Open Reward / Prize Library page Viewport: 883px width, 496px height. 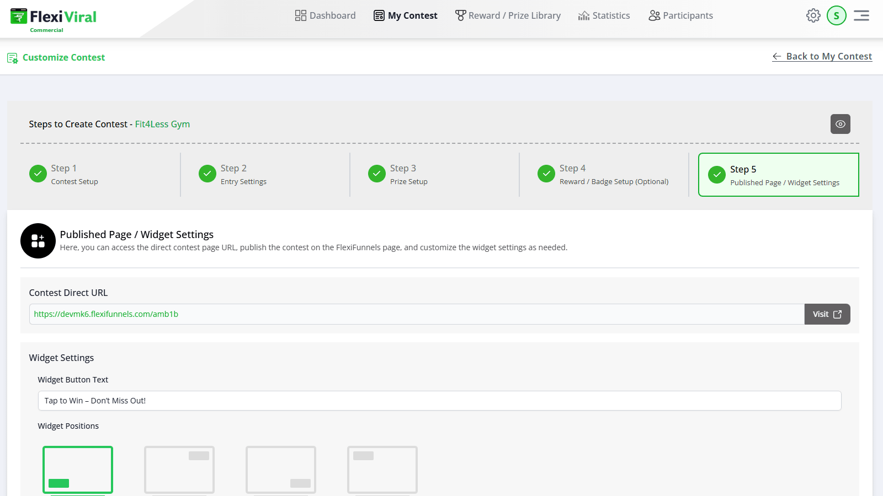(x=508, y=15)
